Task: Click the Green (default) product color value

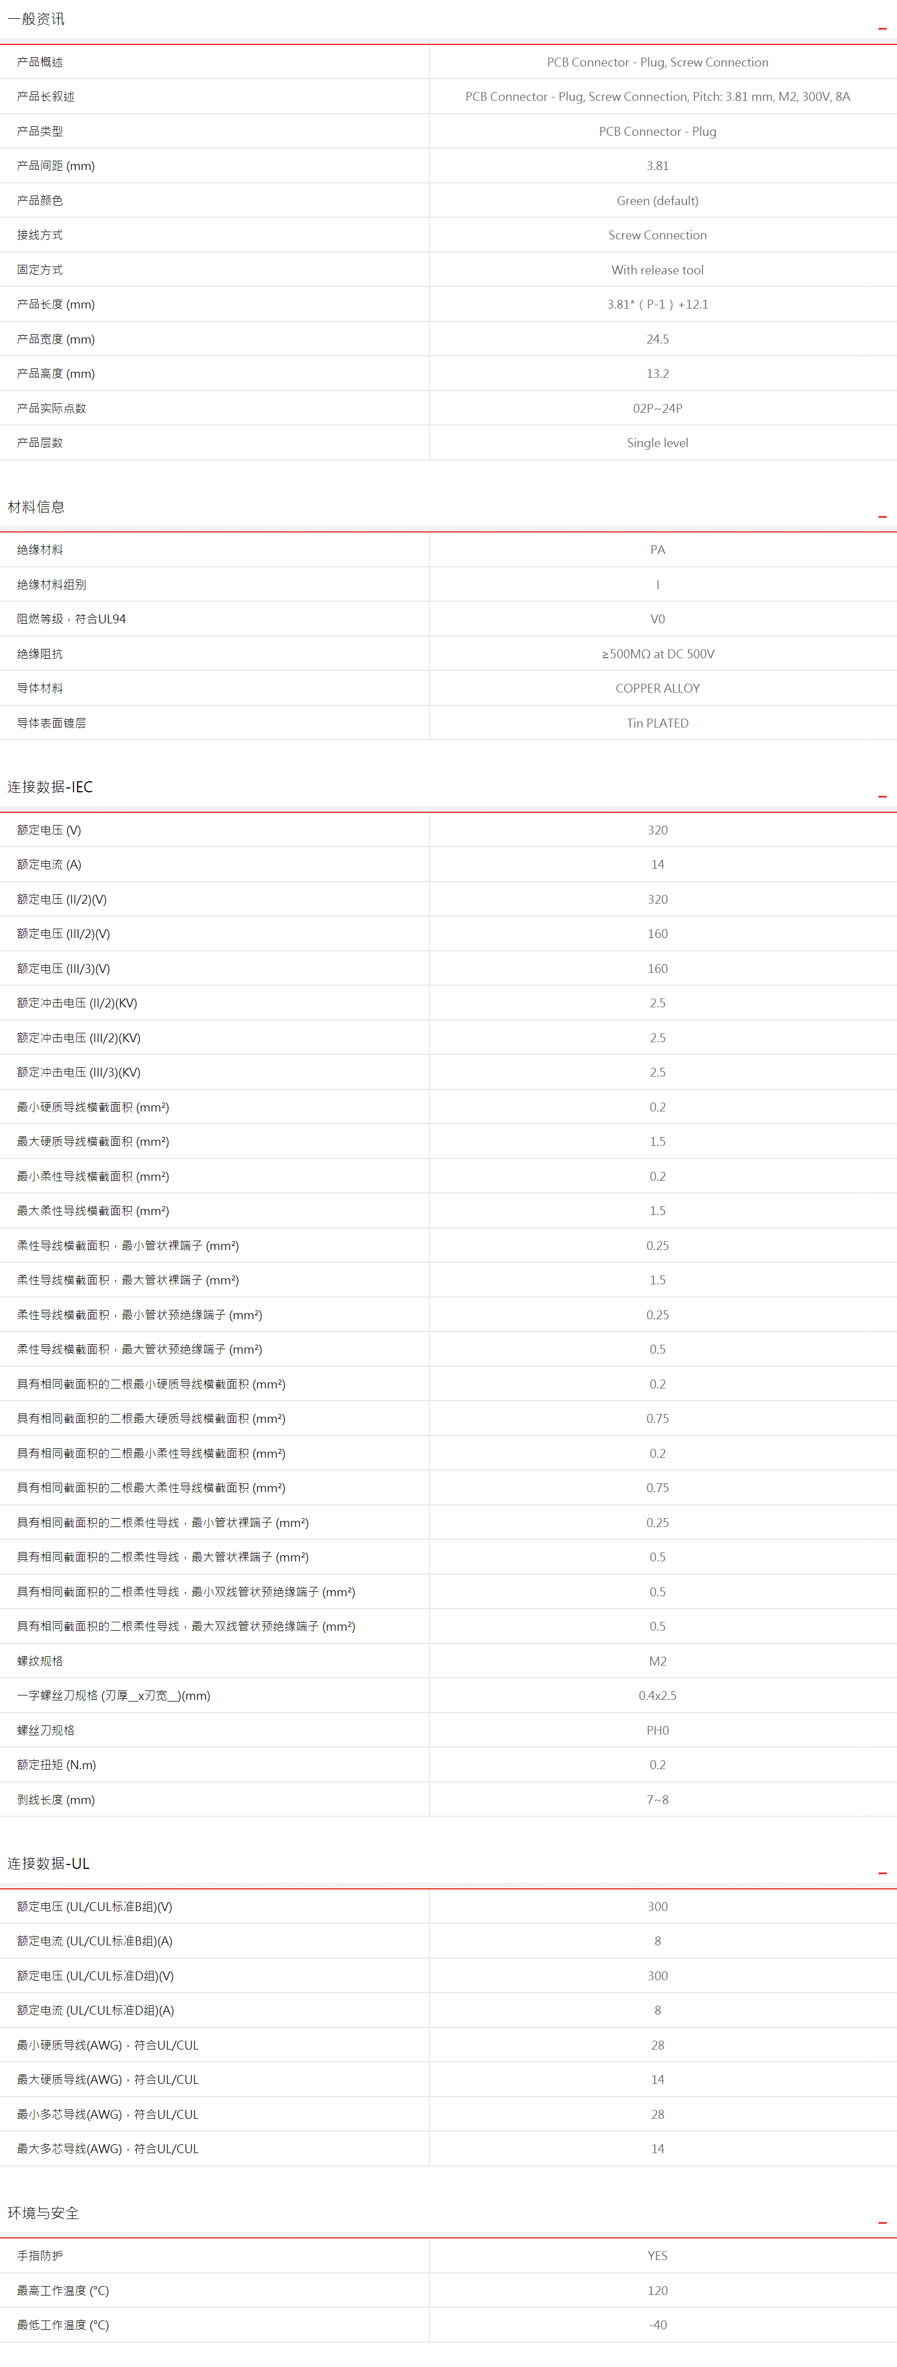Action: pos(657,201)
